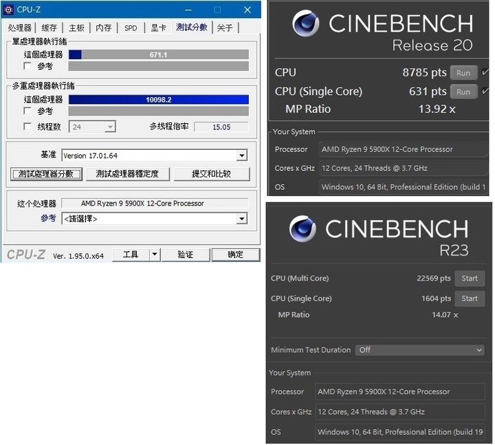Click the R20 MP Ratio 13.92 x
The width and height of the screenshot is (495, 445).
[x=437, y=109]
